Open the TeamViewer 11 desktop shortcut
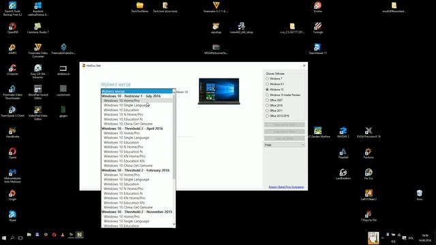This screenshot has width=436, height=245. (317, 49)
